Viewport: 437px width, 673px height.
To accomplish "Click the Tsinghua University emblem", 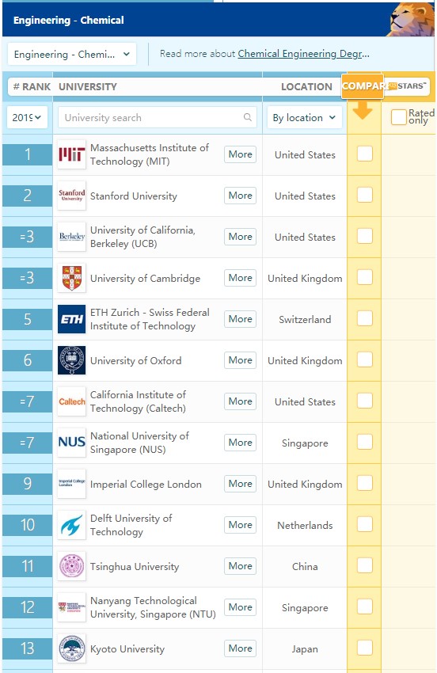I will [72, 566].
